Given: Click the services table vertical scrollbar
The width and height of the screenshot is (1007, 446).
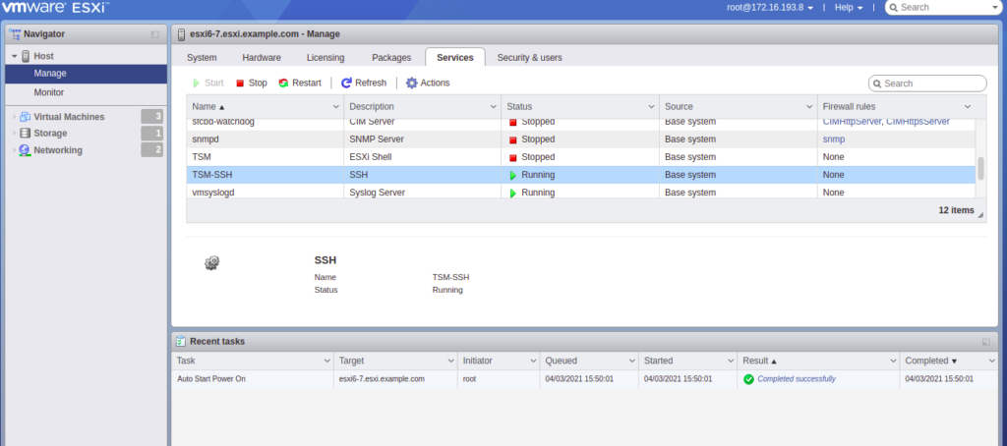Looking at the screenshot, I should [980, 169].
